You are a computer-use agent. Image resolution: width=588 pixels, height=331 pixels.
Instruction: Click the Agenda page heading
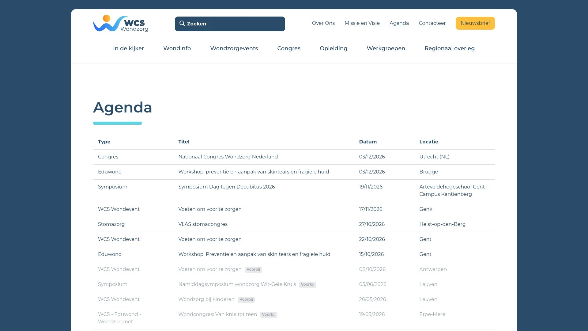click(123, 107)
